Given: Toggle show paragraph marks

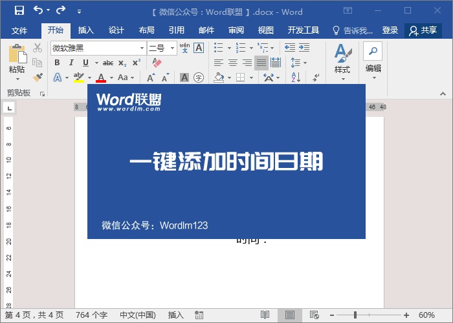Looking at the screenshot, I should (x=316, y=78).
